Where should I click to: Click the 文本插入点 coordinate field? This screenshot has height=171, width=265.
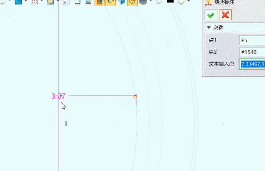[x=252, y=64]
